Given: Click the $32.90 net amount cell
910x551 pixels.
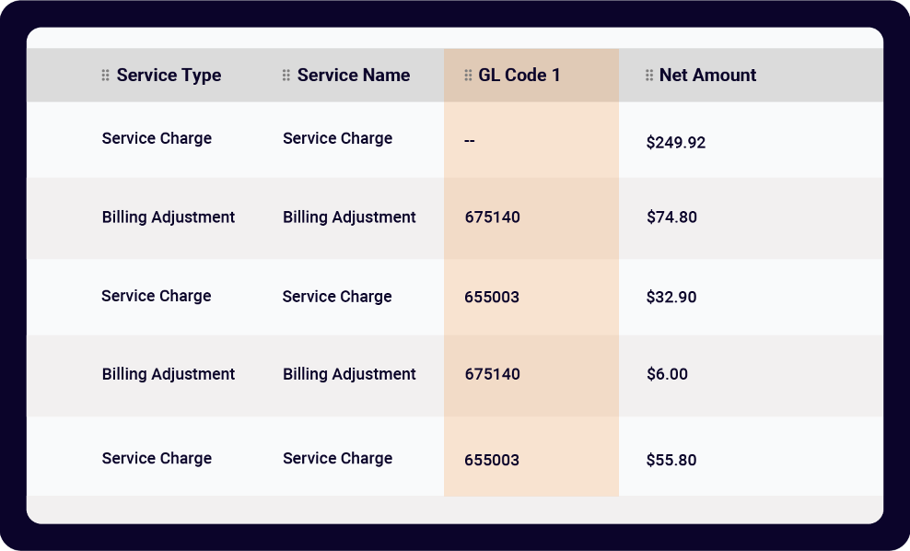Looking at the screenshot, I should point(671,298).
